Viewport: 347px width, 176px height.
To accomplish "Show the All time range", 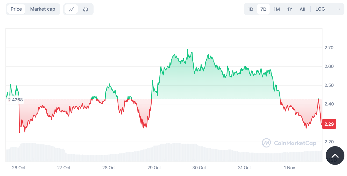I will (302, 9).
